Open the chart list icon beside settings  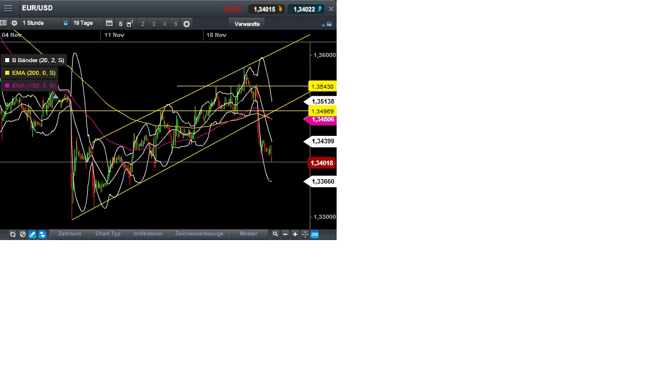[3, 23]
